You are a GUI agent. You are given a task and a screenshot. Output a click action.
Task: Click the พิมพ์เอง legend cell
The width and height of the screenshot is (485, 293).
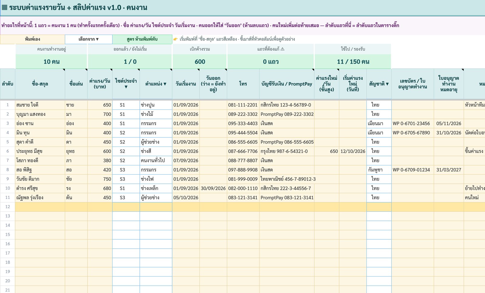[x=32, y=39]
